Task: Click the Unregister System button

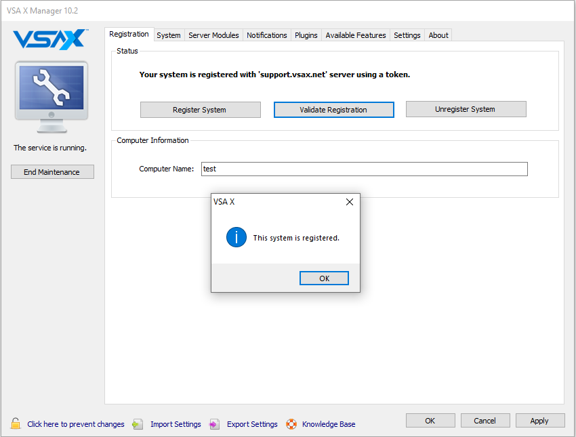Action: (x=466, y=109)
